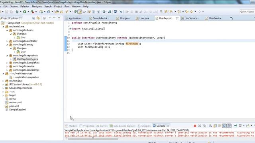
Task: Switch to the Servers tab
Action: [x=102, y=126]
